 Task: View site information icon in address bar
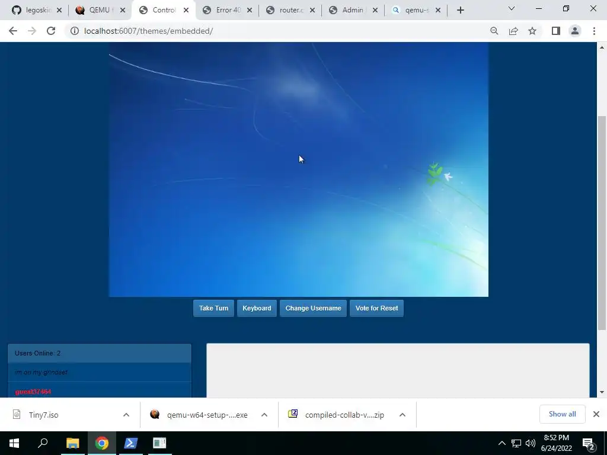[74, 31]
